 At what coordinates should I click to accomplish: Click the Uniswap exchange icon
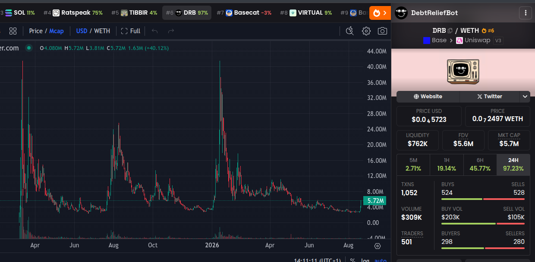459,41
